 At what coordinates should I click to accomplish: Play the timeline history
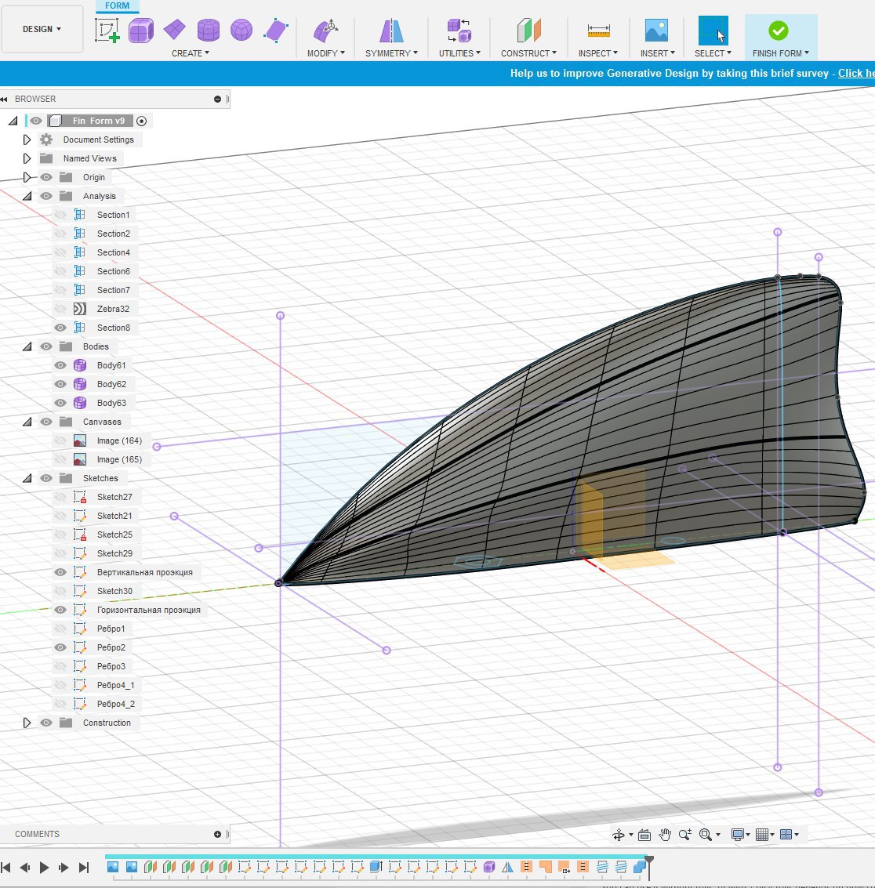coord(44,867)
